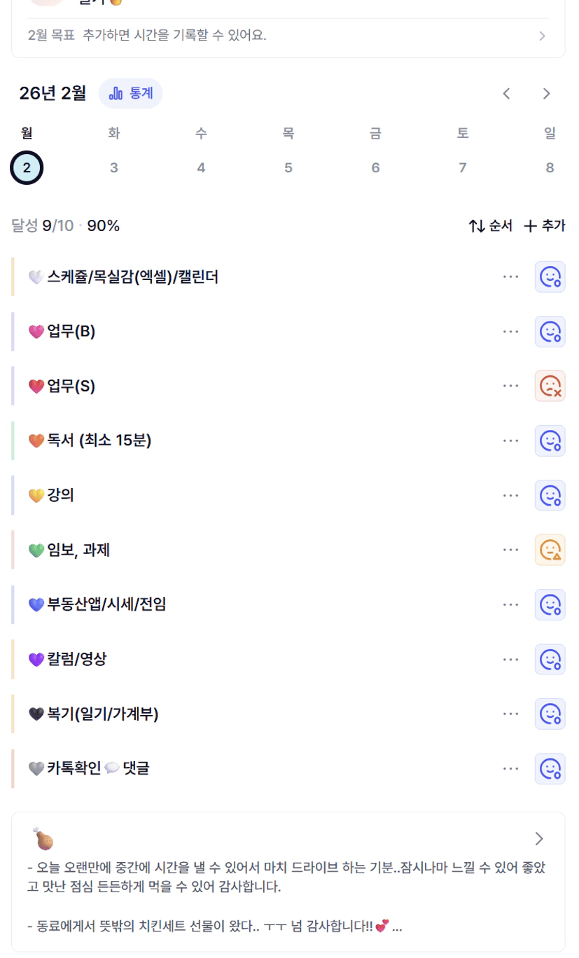579x958 pixels.
Task: Open more options for 강의
Action: pyautogui.click(x=510, y=496)
